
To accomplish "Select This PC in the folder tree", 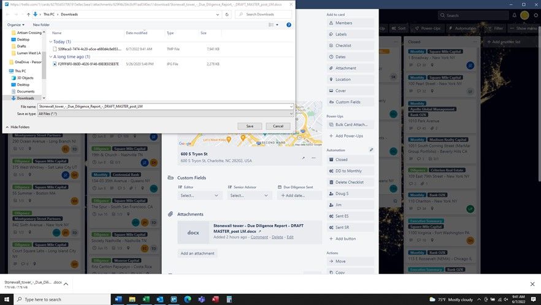I will [20, 71].
